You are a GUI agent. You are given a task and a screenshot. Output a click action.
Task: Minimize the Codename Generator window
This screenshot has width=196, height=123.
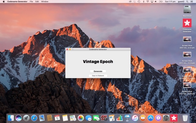click(70, 49)
